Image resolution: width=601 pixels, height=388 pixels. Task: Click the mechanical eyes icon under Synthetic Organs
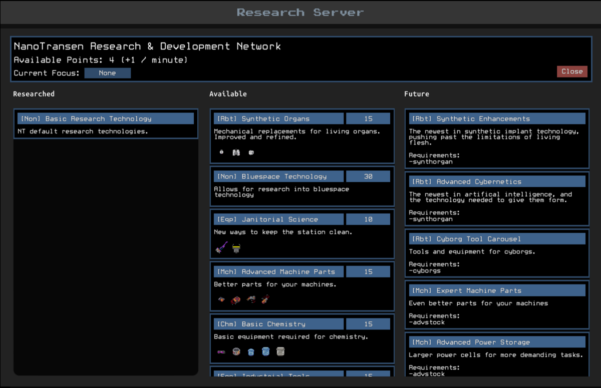(x=251, y=152)
